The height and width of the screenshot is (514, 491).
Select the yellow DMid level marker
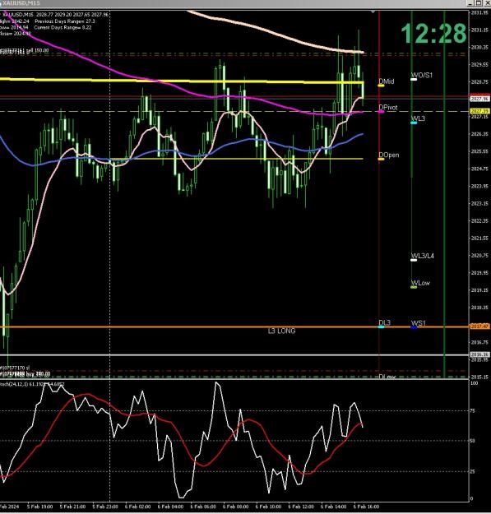click(x=381, y=86)
